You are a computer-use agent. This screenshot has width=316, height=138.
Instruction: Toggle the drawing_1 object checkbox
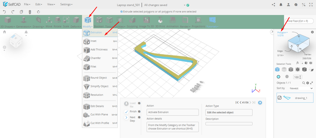pyautogui.click(x=280, y=98)
